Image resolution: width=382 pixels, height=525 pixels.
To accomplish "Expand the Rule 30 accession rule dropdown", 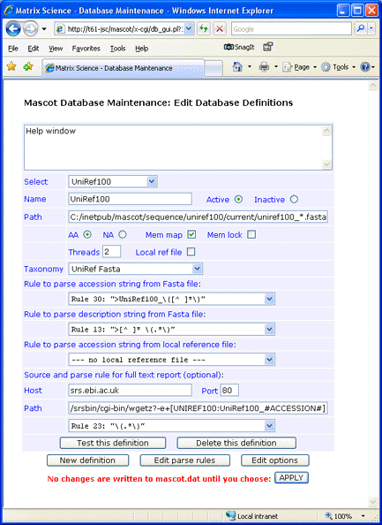I will point(171,299).
